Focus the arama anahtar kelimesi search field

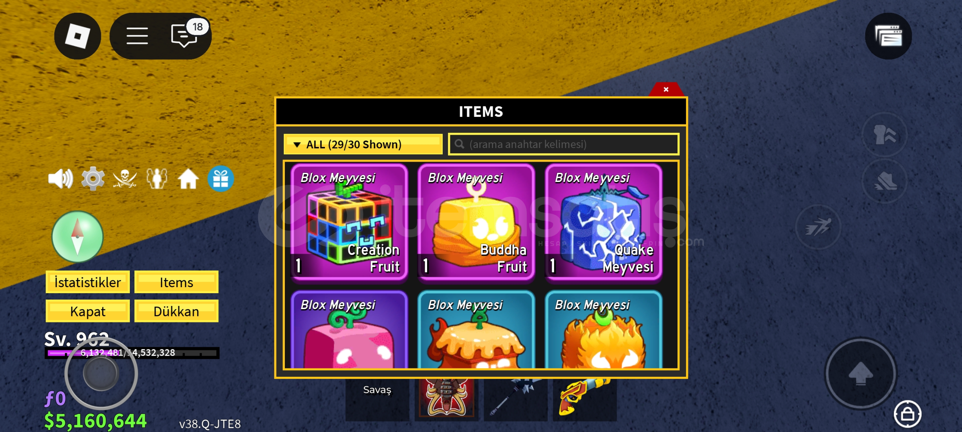563,144
